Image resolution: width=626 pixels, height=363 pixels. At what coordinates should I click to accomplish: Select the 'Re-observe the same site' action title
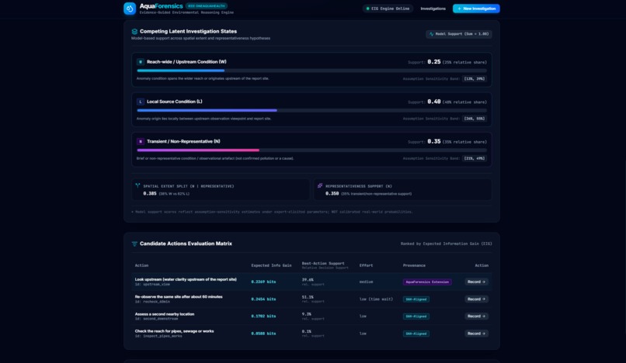179,296
